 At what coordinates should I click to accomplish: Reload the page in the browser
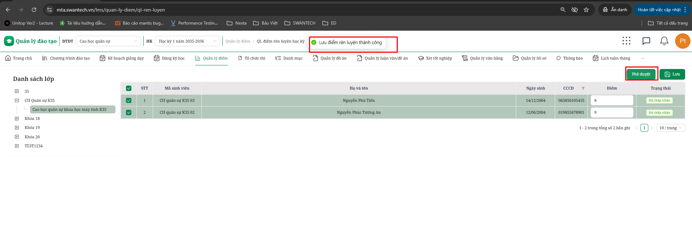(x=34, y=10)
